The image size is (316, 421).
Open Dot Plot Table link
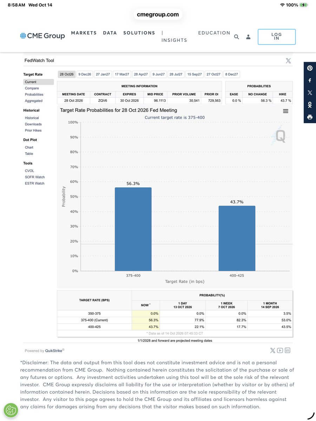pyautogui.click(x=29, y=154)
